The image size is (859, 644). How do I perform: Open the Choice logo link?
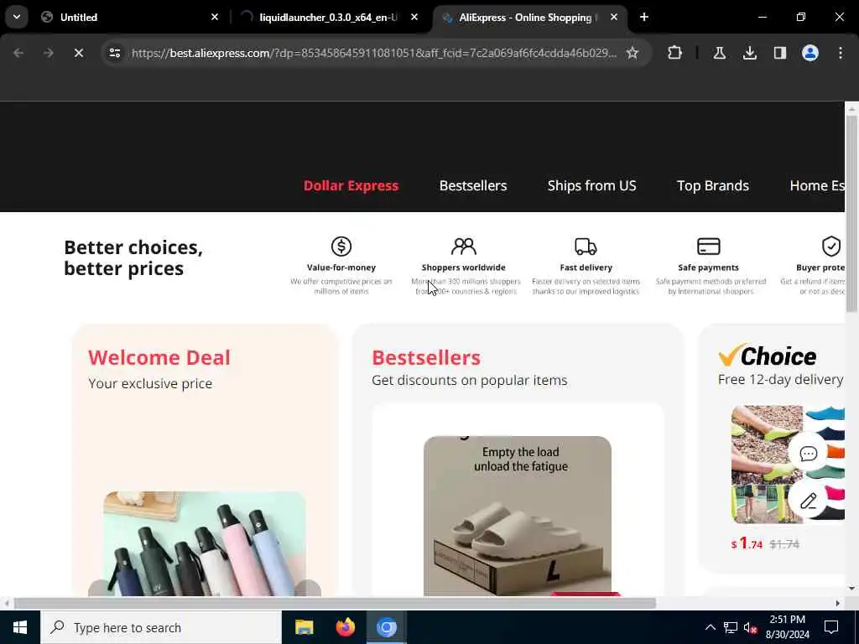click(x=768, y=356)
